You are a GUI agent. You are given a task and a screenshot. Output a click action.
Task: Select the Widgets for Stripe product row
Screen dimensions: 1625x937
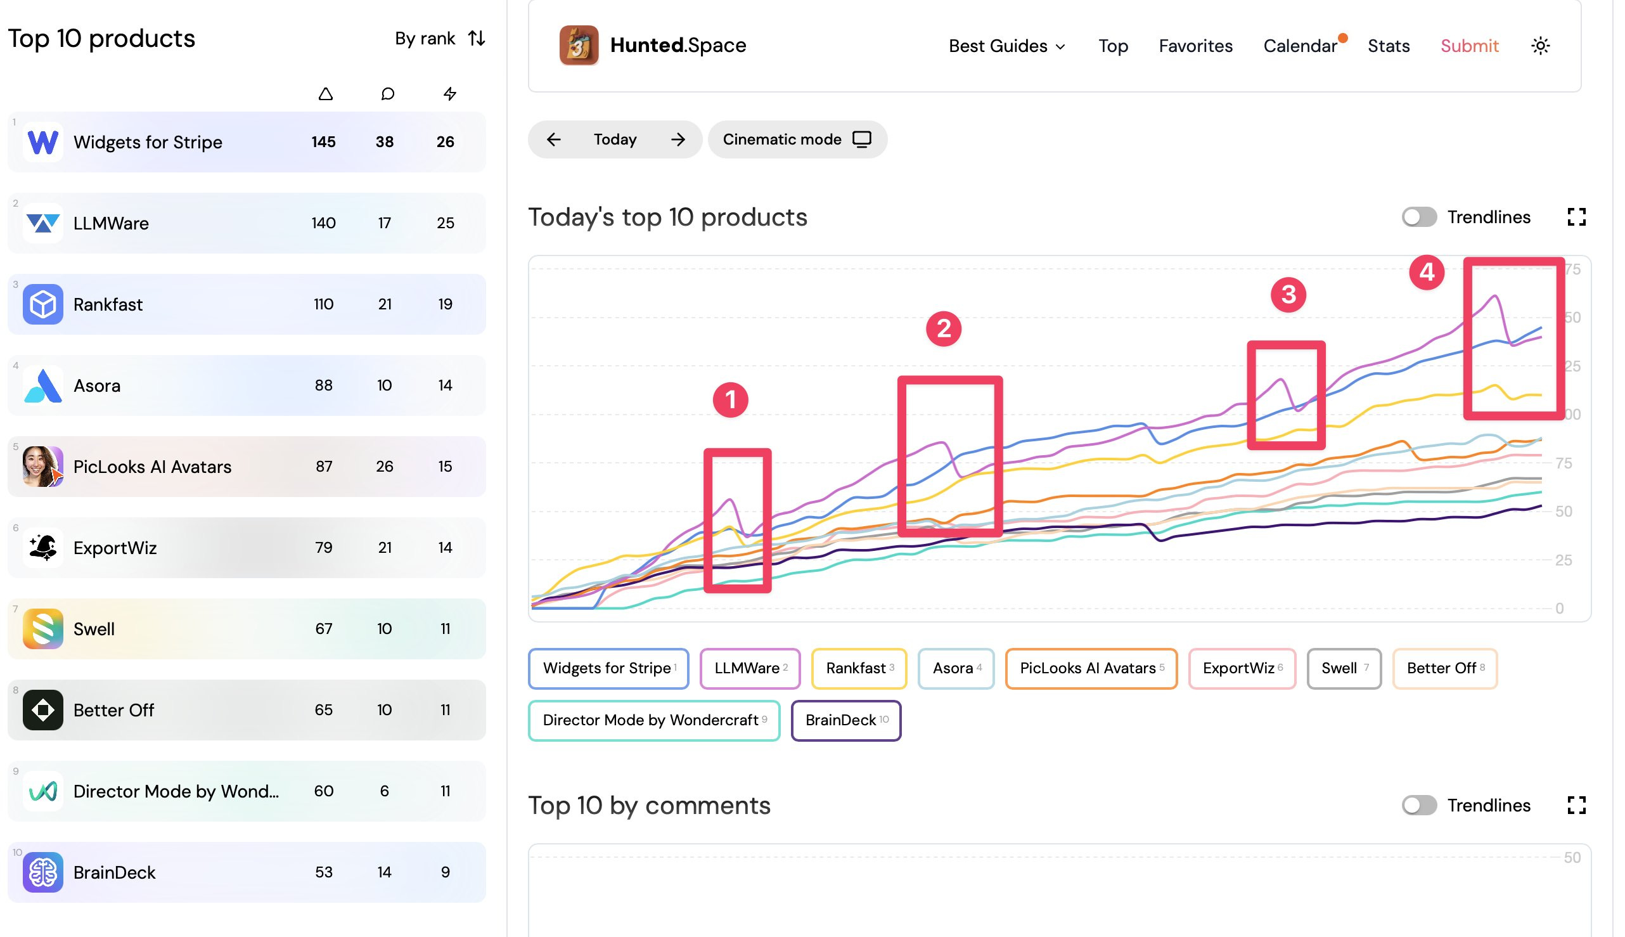pos(247,141)
